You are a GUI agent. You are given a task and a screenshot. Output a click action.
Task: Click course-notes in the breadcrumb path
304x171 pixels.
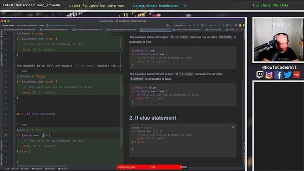click(x=8, y=25)
